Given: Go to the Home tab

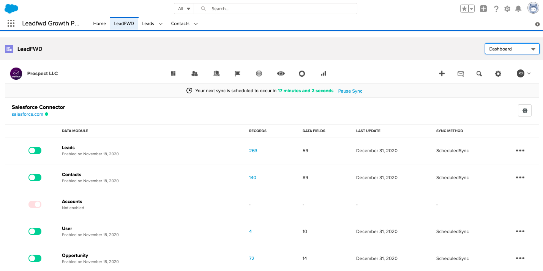Looking at the screenshot, I should pos(99,24).
